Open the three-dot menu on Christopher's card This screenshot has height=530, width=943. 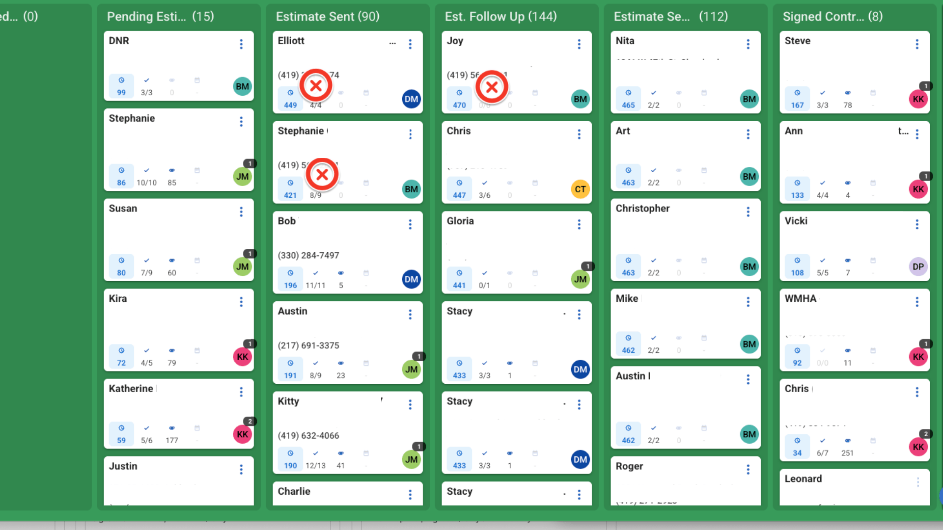point(748,212)
